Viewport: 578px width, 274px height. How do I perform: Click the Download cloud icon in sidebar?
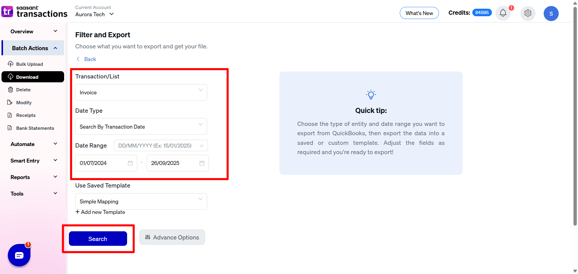(11, 77)
